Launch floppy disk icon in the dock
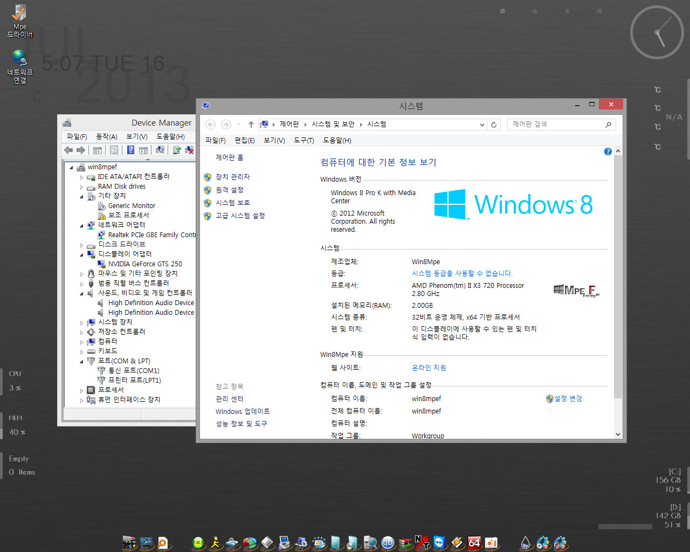Viewport: 690px width, 552px height. 267,542
